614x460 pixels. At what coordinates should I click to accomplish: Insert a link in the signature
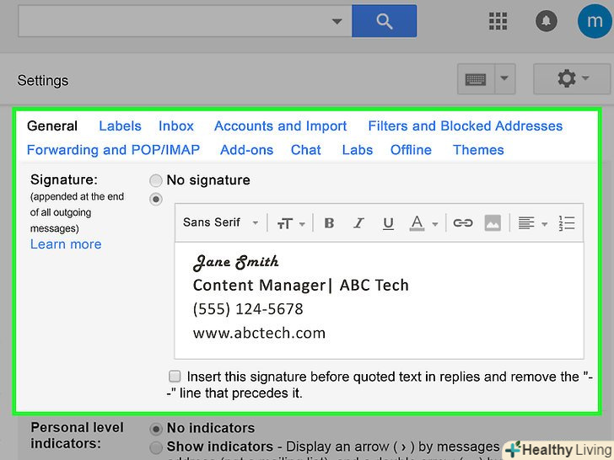(462, 223)
